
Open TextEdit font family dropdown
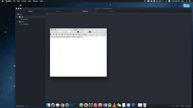[x=58, y=32]
